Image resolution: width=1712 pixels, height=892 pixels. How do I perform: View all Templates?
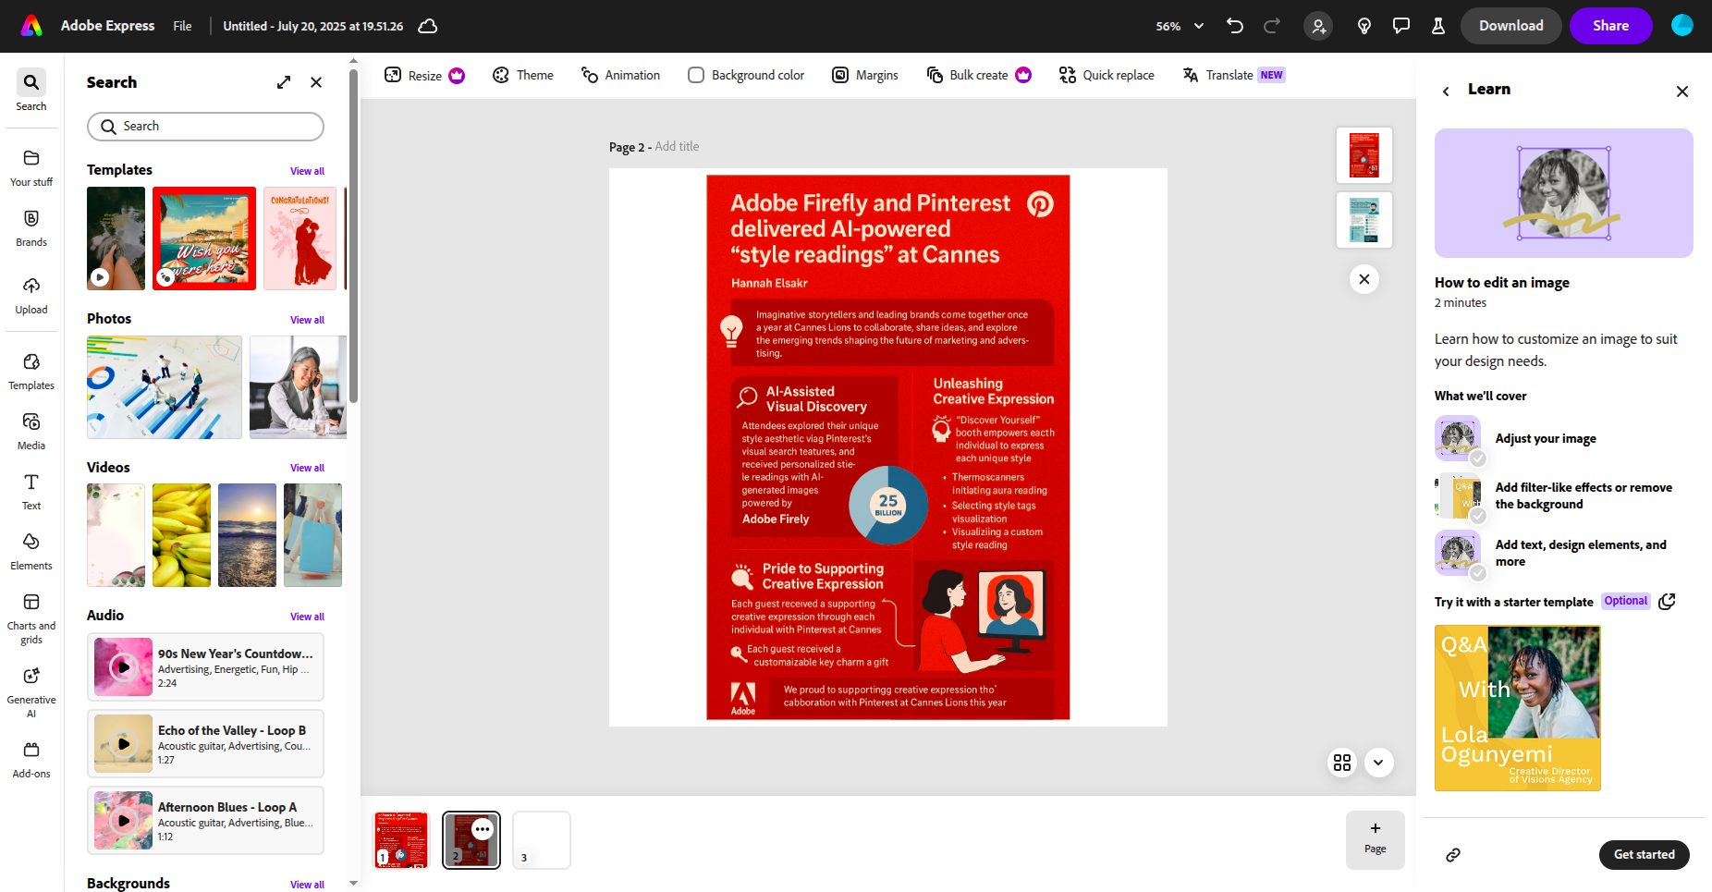307,171
